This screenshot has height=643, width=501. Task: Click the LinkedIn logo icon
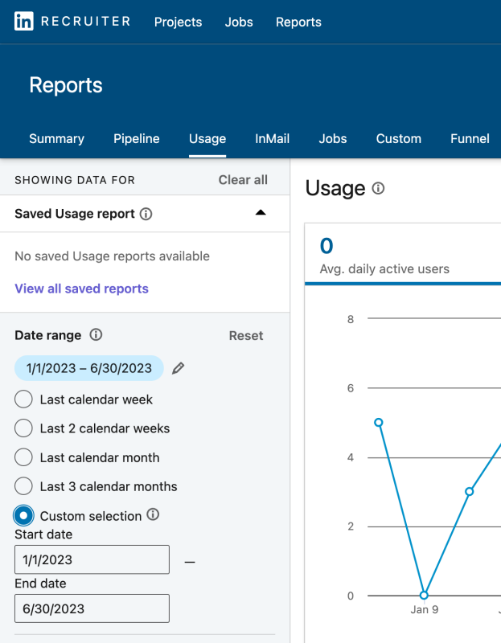[x=24, y=22]
